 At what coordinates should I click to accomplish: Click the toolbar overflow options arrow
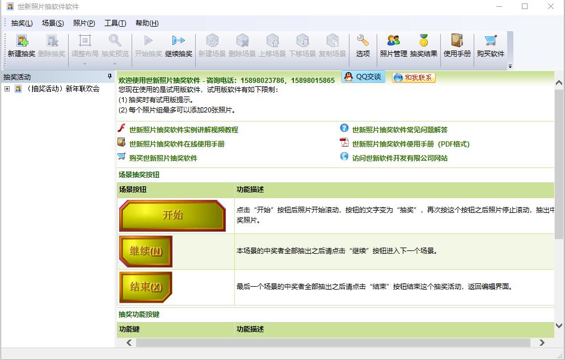coord(510,66)
